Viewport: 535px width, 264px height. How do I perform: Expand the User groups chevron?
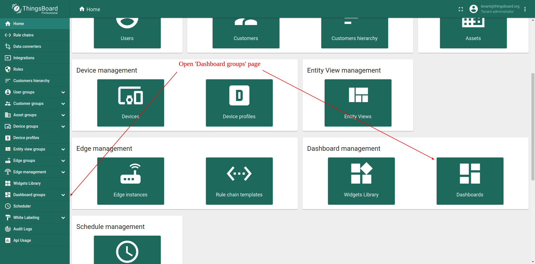point(63,92)
